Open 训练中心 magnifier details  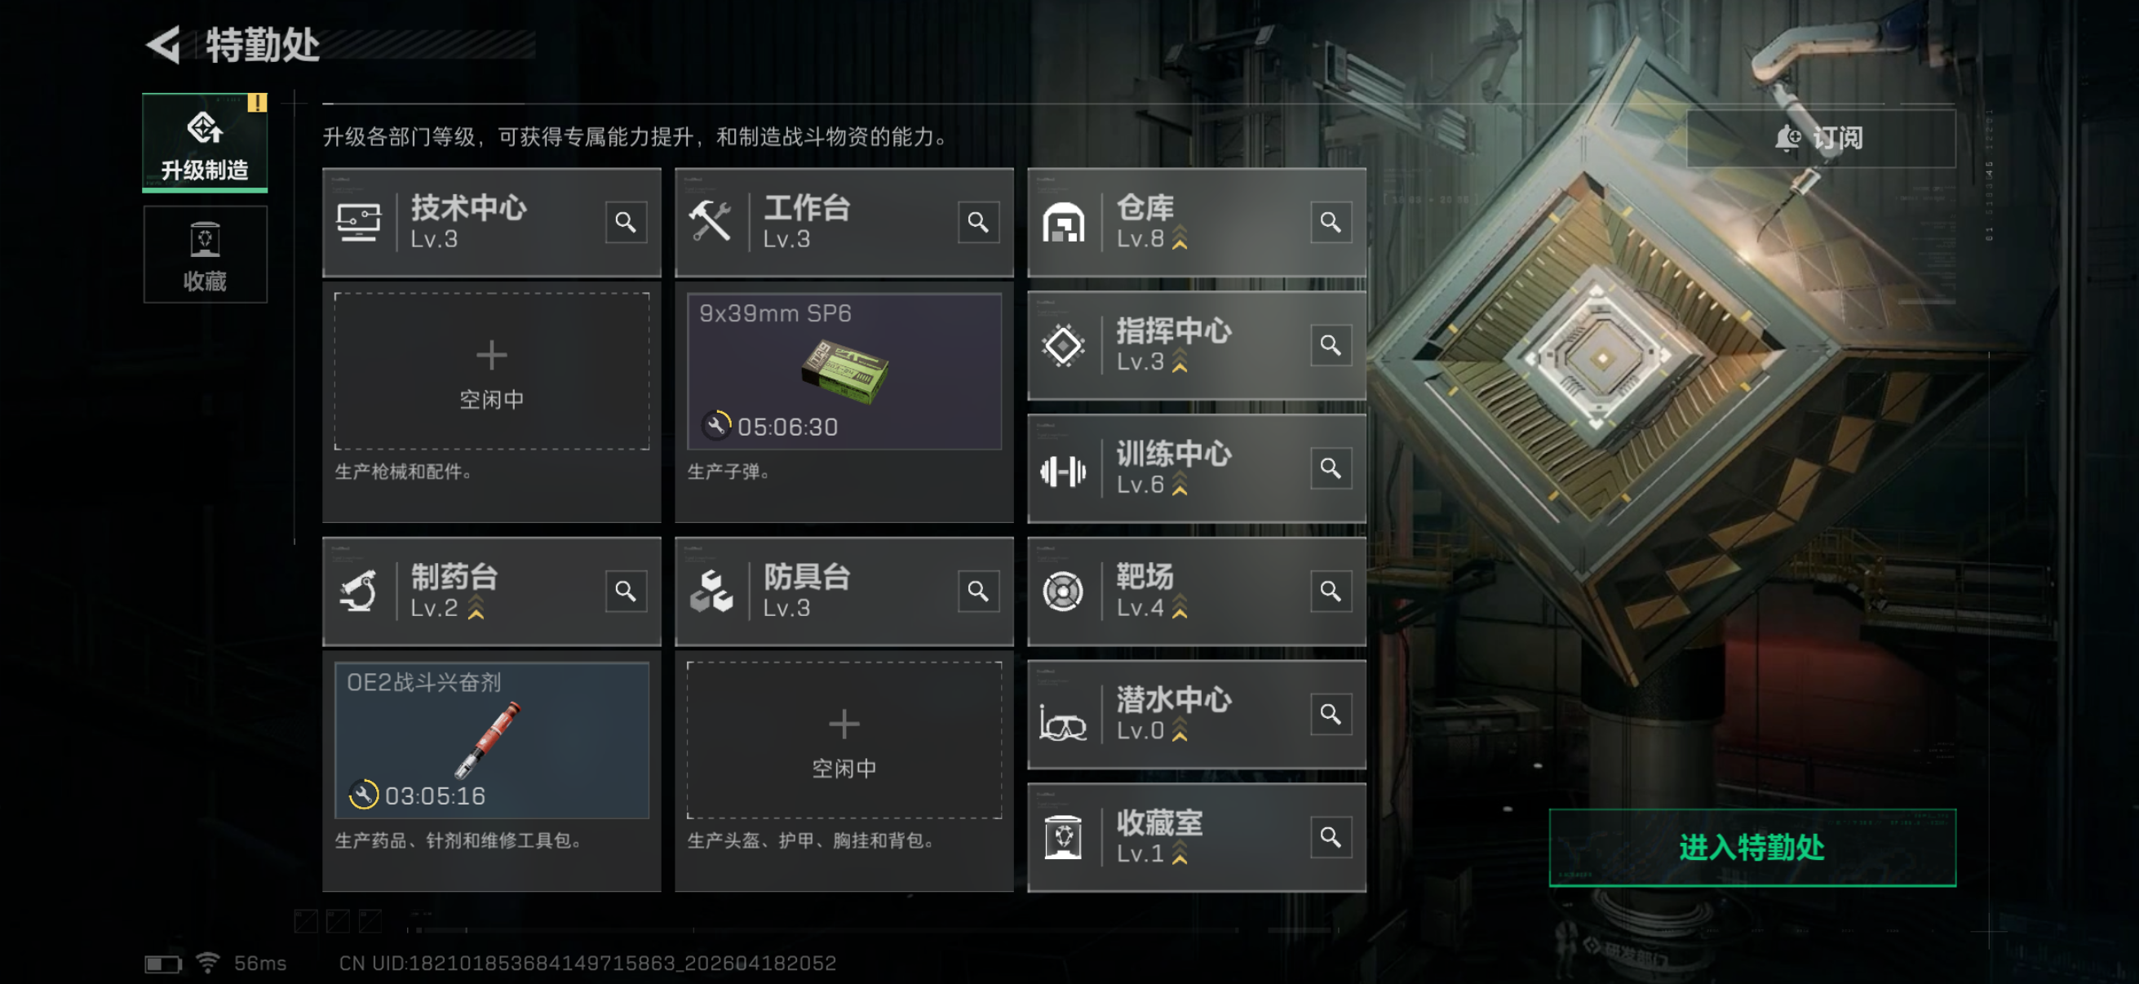pos(1331,468)
